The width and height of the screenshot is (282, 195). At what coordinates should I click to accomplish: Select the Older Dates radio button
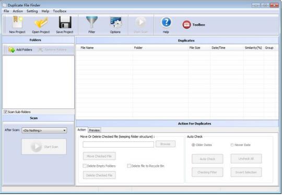click(x=193, y=145)
